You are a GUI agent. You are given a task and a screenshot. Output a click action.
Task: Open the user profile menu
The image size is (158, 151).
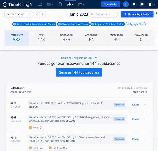151,4
